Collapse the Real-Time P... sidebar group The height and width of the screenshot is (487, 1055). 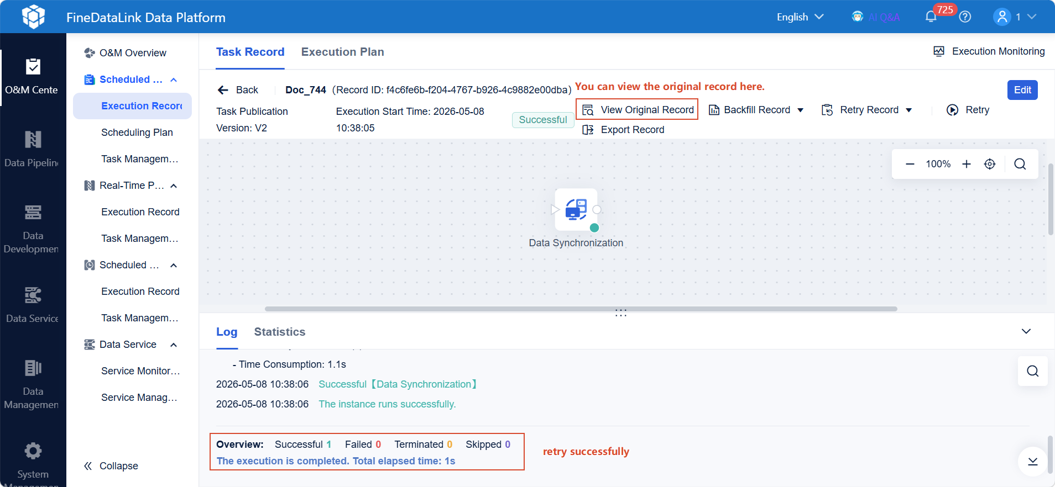[x=174, y=186]
